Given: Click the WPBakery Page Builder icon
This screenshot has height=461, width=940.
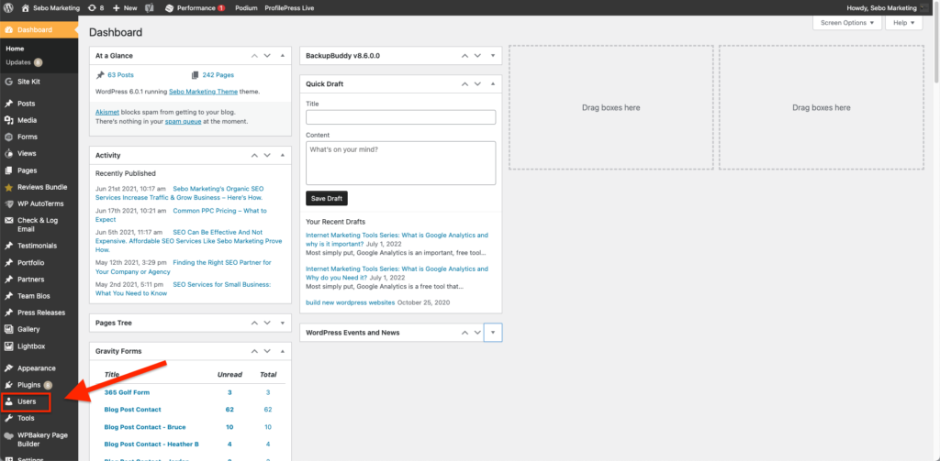Looking at the screenshot, I should coord(8,436).
